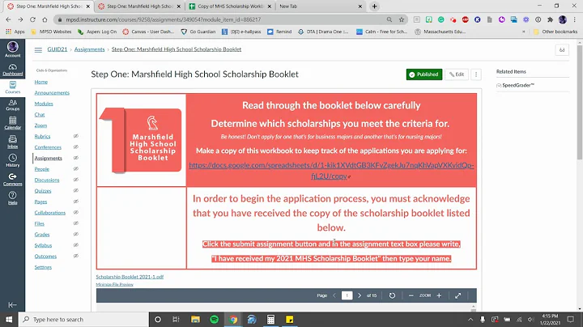Open a new browser tab
The width and height of the screenshot is (583, 327).
coord(374,6)
